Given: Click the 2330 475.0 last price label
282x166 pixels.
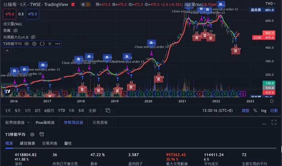Looking at the screenshot, I should pos(264,38).
